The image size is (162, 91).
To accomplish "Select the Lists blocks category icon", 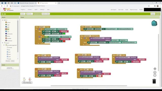I will coord(6,31).
